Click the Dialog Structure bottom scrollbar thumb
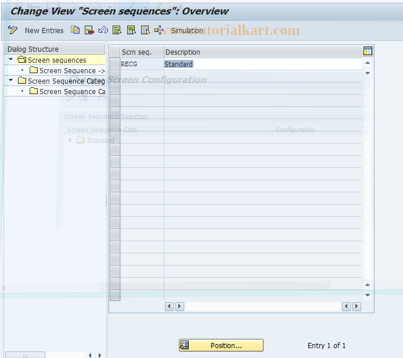403x358 pixels. (x=25, y=355)
